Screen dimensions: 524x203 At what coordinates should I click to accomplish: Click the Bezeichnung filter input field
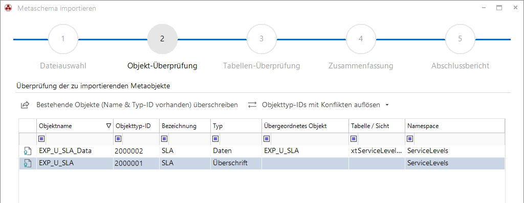click(x=189, y=139)
